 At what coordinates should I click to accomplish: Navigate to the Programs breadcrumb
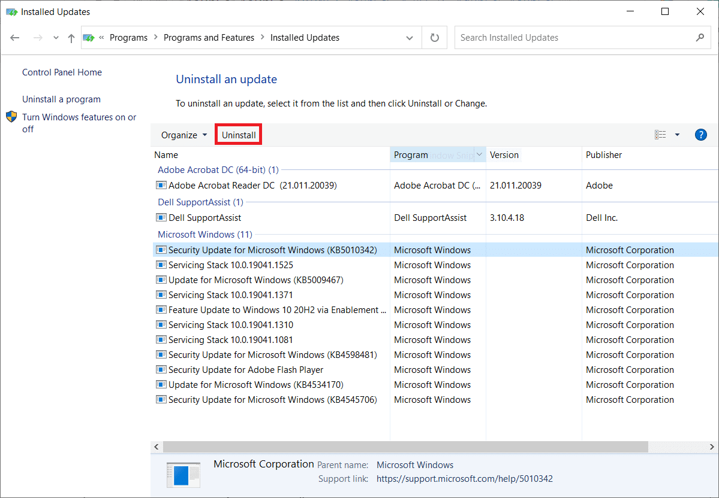[x=128, y=37]
